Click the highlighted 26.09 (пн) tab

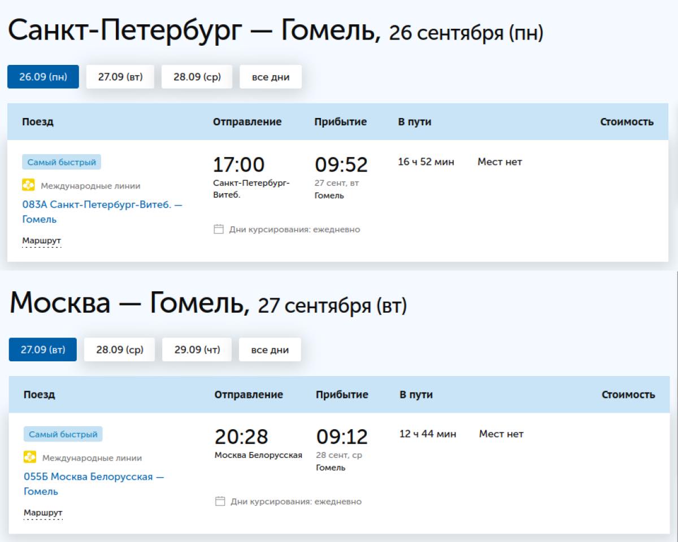[x=42, y=76]
